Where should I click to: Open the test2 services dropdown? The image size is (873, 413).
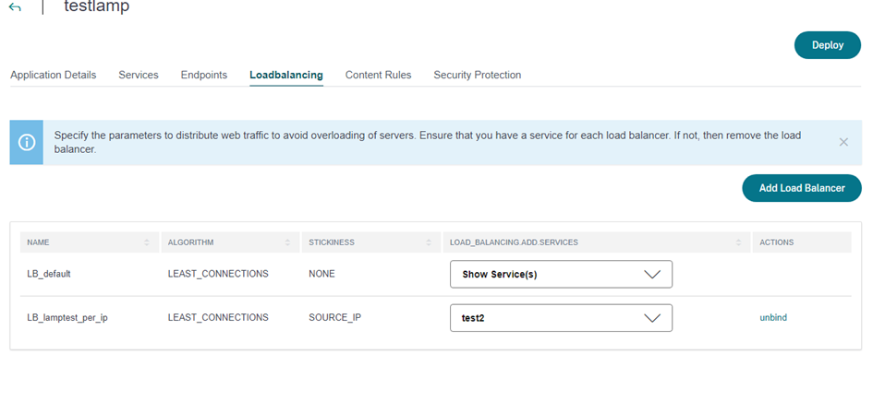(561, 318)
